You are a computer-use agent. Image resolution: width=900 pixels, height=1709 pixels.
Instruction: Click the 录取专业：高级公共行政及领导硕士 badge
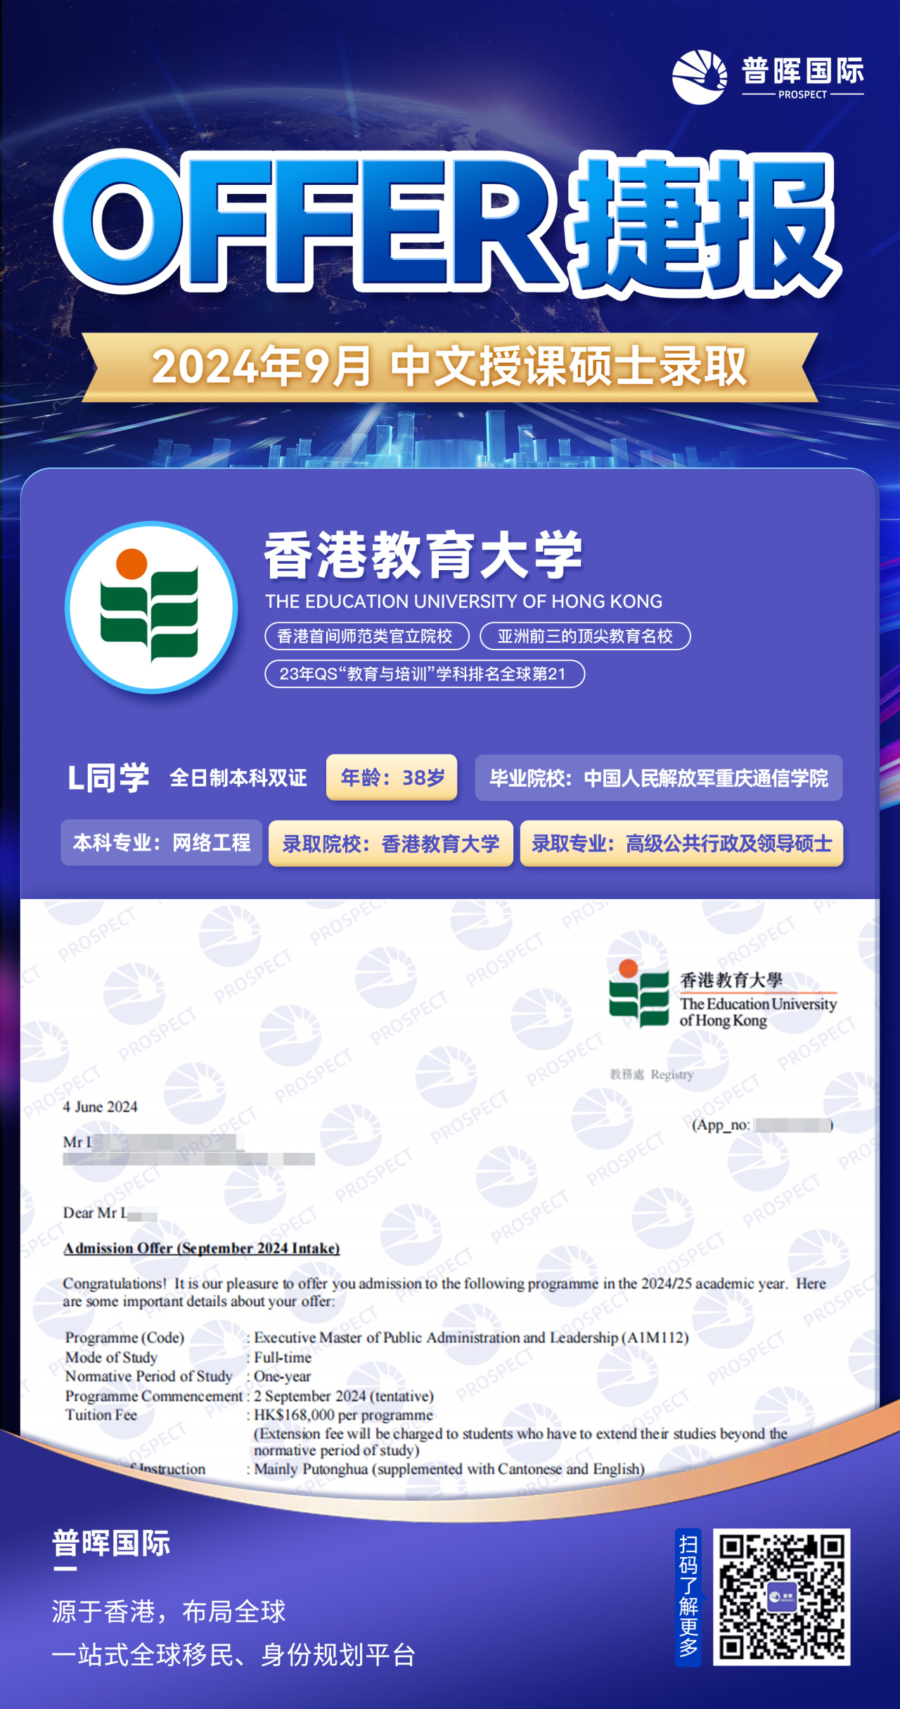click(681, 843)
